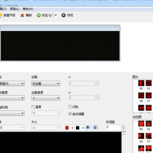Click the black LED display preview panel
153x153 pixels.
pos(60,46)
